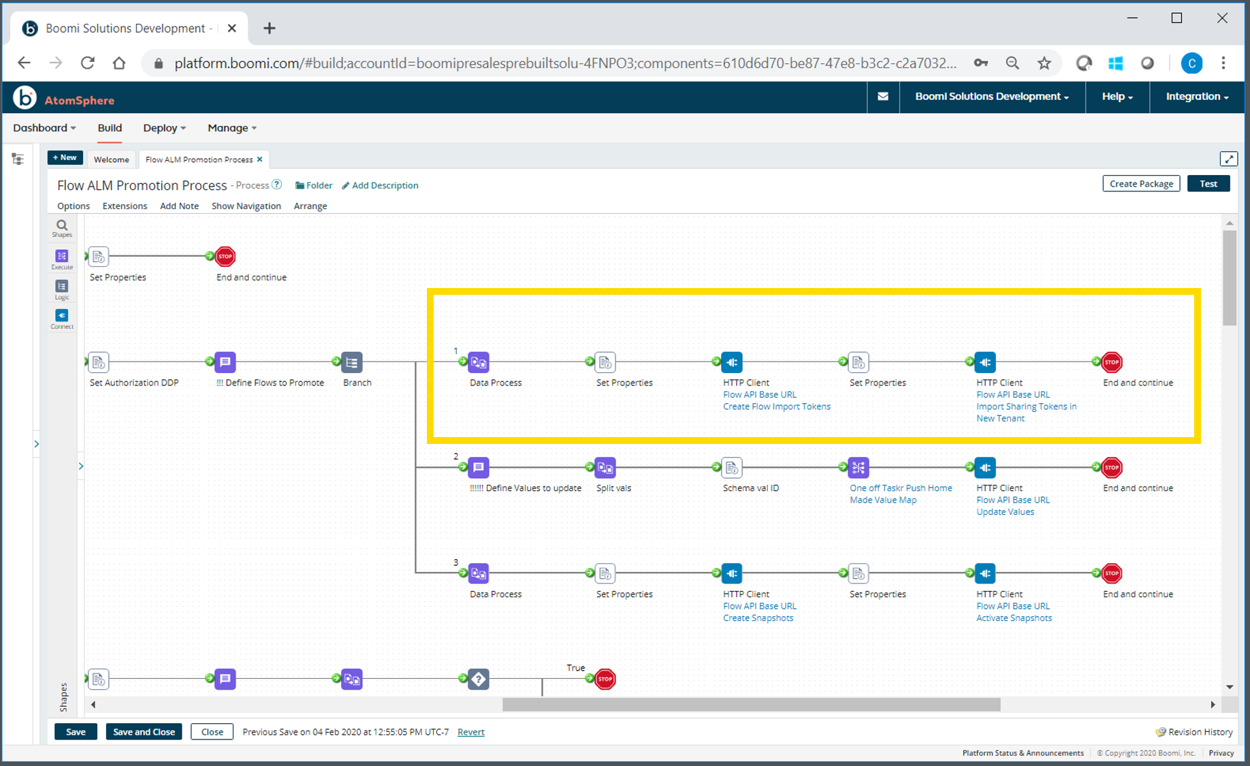Open the Integration menu dropdown
This screenshot has width=1250, height=766.
coord(1196,97)
